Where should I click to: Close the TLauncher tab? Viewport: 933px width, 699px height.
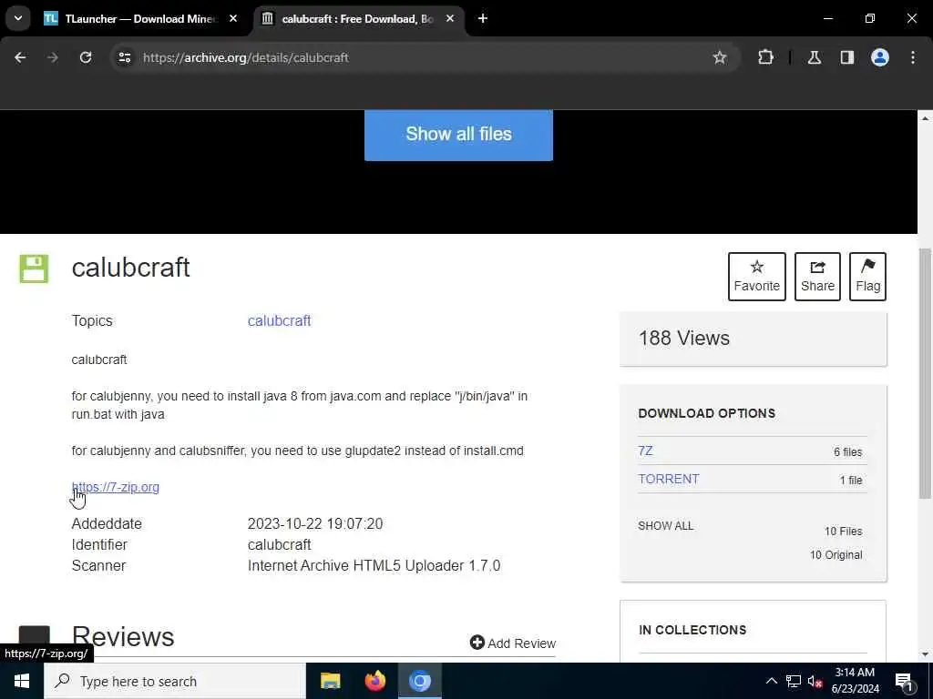[233, 18]
